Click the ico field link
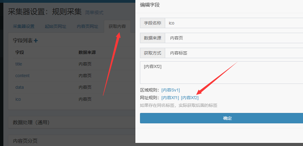Screen dimensions: 303x146 point(18,99)
